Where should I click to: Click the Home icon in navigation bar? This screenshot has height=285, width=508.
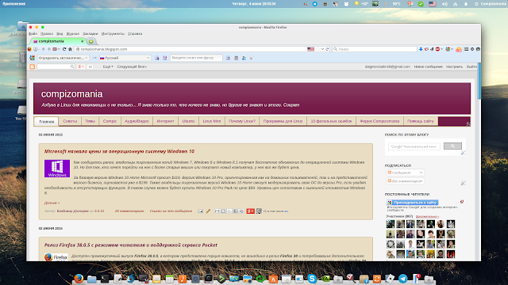(x=70, y=49)
